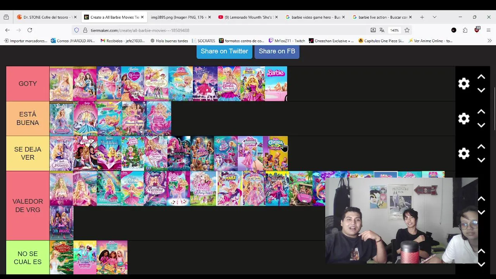Select Big Dreams thumbnail in VALEDOR row
The width and height of the screenshot is (496, 279).
click(61, 223)
